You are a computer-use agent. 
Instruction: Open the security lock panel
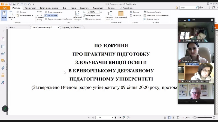pos(3,75)
